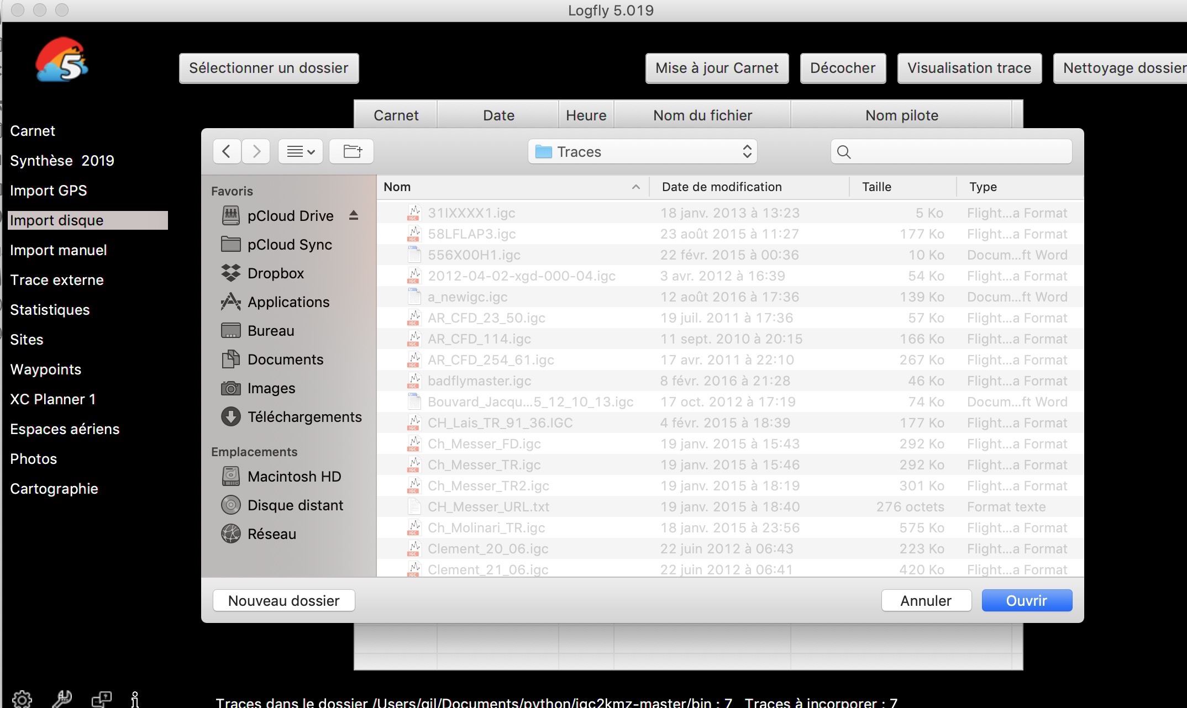Screen dimensions: 1187x708
Task: Open Espaces aériens in left menu
Action: point(65,429)
